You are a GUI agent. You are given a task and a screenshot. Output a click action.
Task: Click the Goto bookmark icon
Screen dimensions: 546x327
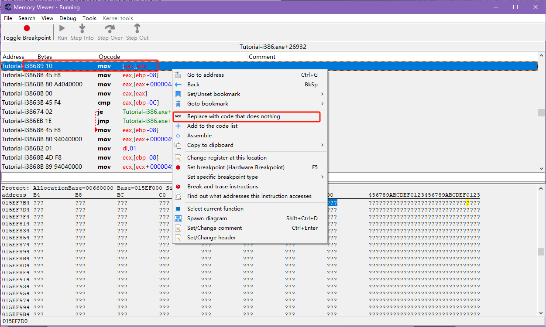(178, 104)
